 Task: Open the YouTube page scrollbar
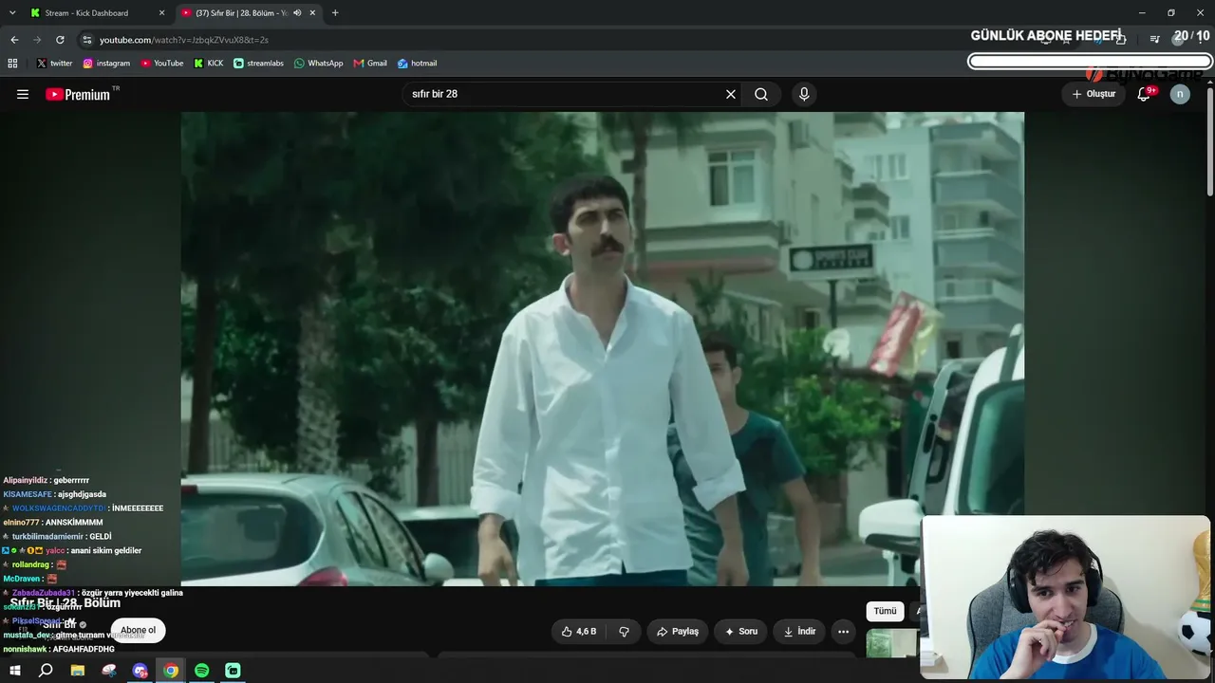(x=1210, y=142)
